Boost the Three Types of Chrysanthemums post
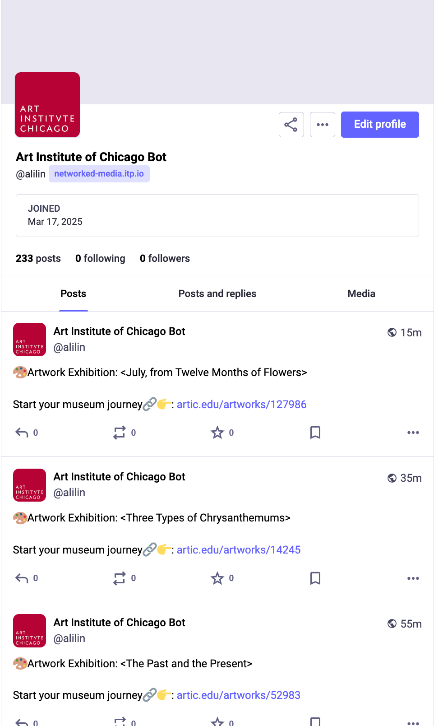Image resolution: width=443 pixels, height=726 pixels. pyautogui.click(x=119, y=578)
